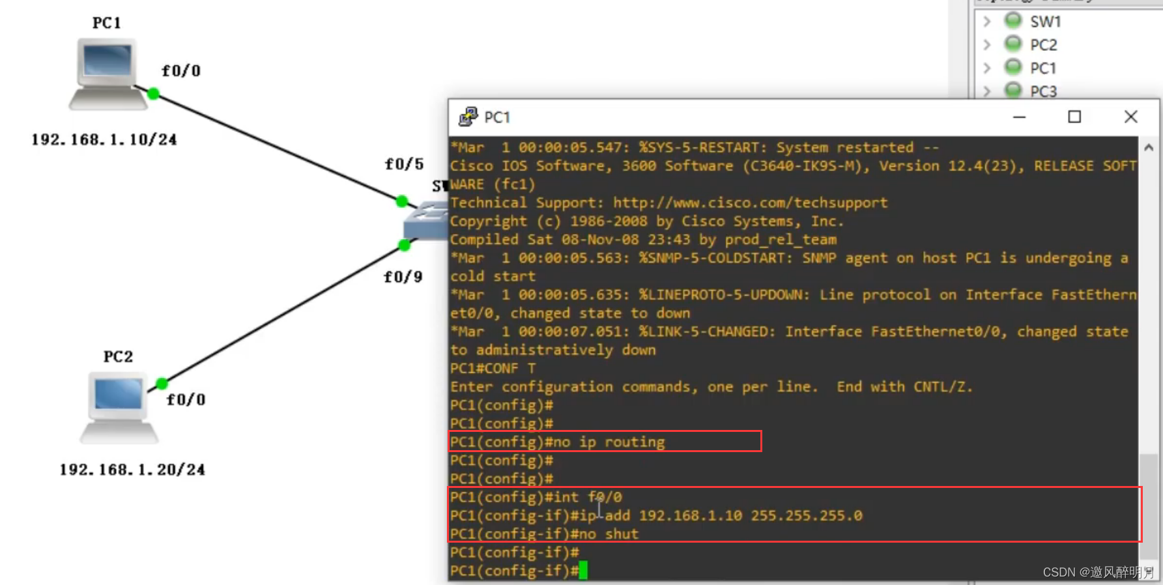1163x585 pixels.
Task: Open the PuTTY icon menu in PC1 title bar
Action: [467, 117]
